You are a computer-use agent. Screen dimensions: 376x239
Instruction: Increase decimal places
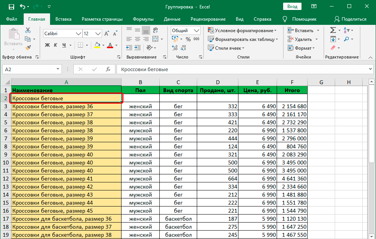click(175, 48)
